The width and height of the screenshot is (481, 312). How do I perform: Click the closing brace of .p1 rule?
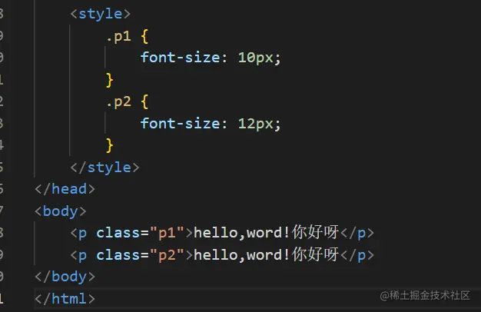click(110, 80)
